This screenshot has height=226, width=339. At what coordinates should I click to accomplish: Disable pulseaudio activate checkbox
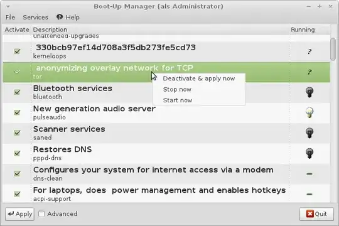click(x=17, y=112)
